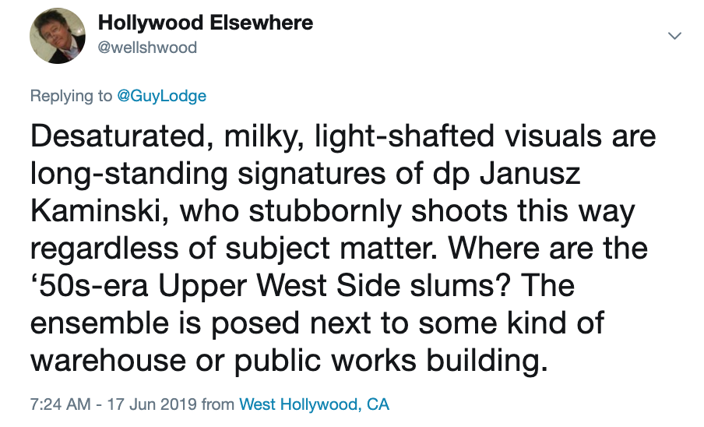This screenshot has height=427, width=704.
Task: Click the "Replying to" label
Action: pyautogui.click(x=71, y=96)
